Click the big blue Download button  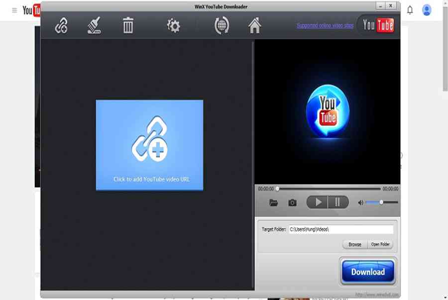(368, 272)
